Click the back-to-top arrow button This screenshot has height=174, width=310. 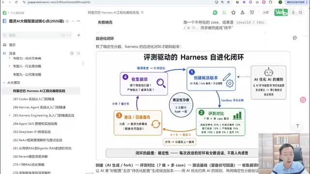[x=298, y=126]
